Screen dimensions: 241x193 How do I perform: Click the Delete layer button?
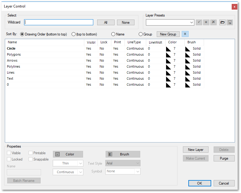[x=224, y=149]
